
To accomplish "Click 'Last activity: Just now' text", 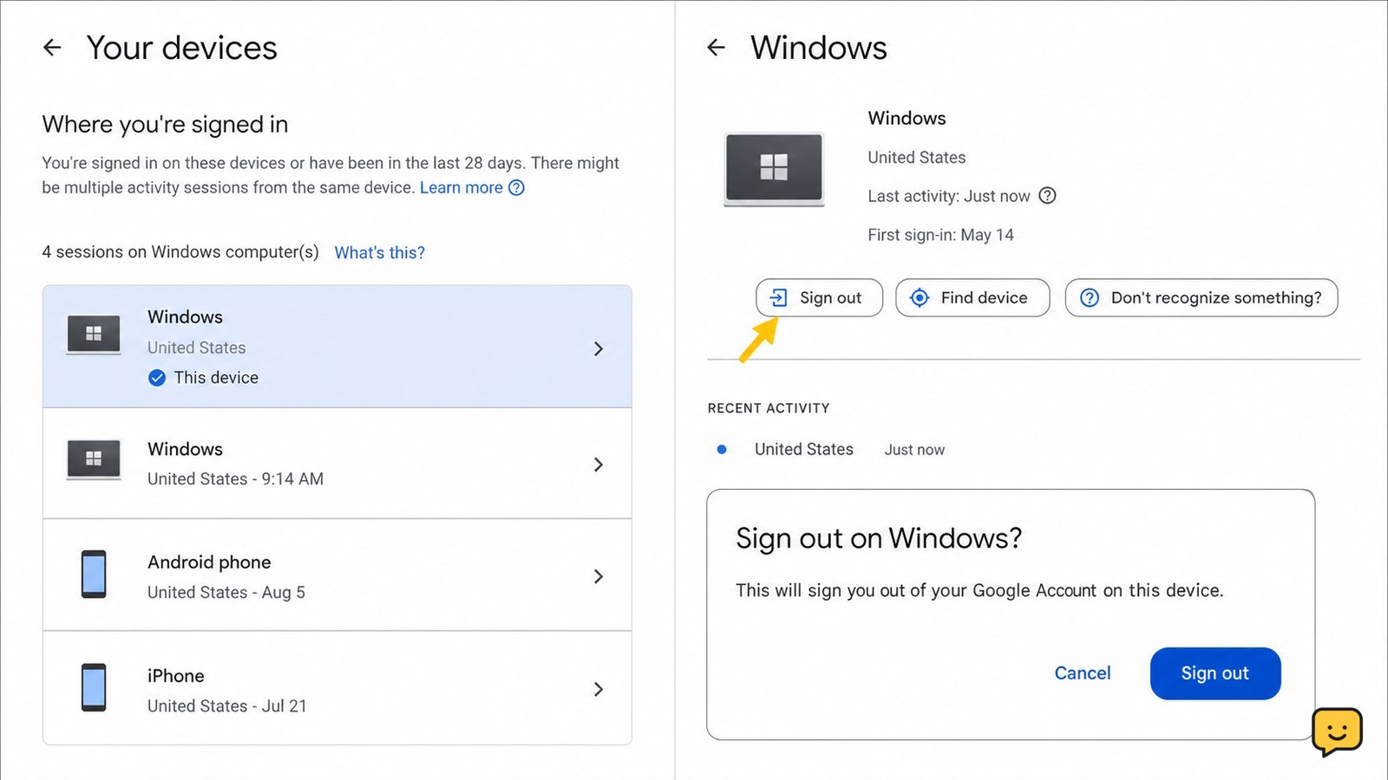I will tap(948, 196).
